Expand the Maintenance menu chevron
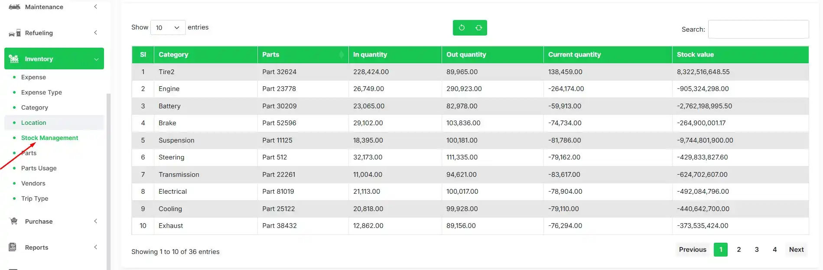 [x=95, y=7]
